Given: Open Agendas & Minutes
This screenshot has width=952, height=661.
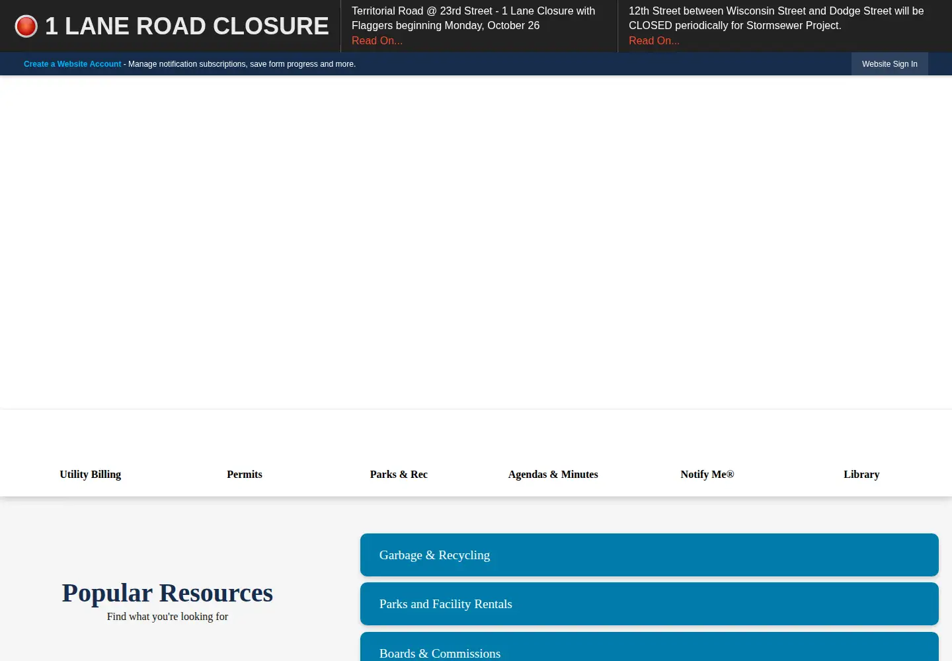Looking at the screenshot, I should click(553, 475).
